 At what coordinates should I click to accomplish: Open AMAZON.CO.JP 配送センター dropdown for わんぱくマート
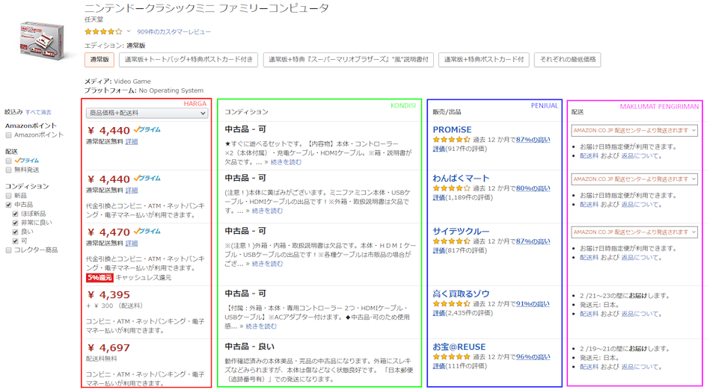pos(634,179)
